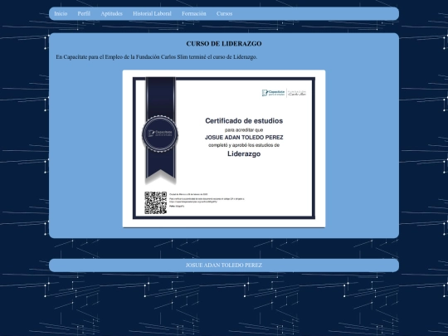Click the Capacítate logo at certificate top

click(273, 93)
